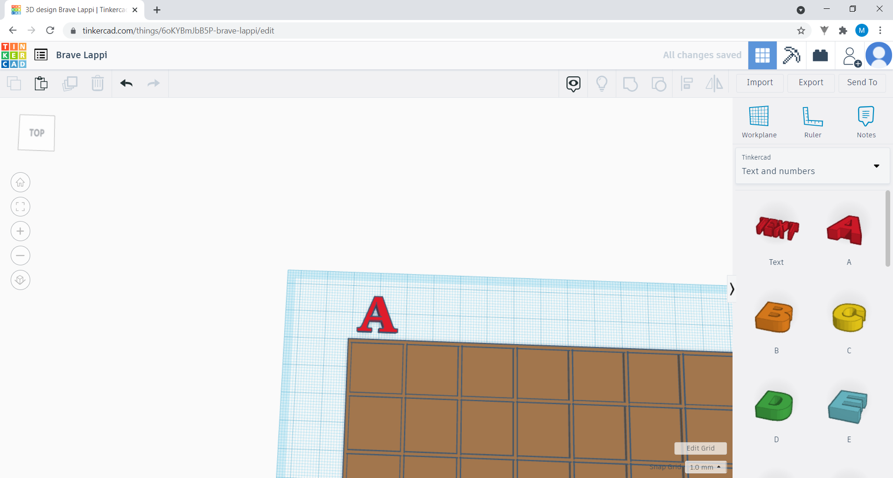Click the Edit Grid button
Viewport: 893px width, 478px height.
point(700,448)
